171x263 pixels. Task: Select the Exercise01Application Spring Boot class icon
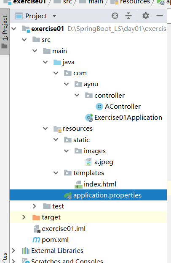pyautogui.click(x=89, y=118)
